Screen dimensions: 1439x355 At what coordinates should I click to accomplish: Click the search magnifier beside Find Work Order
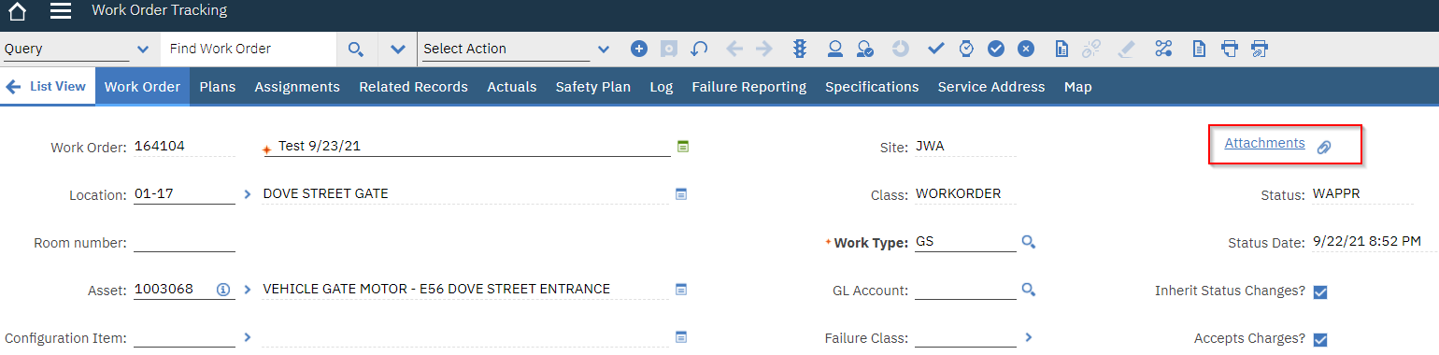click(355, 49)
